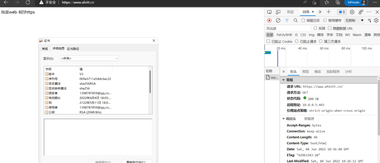
Task: Open the 无限制 throttling dropdown
Action: (354, 20)
